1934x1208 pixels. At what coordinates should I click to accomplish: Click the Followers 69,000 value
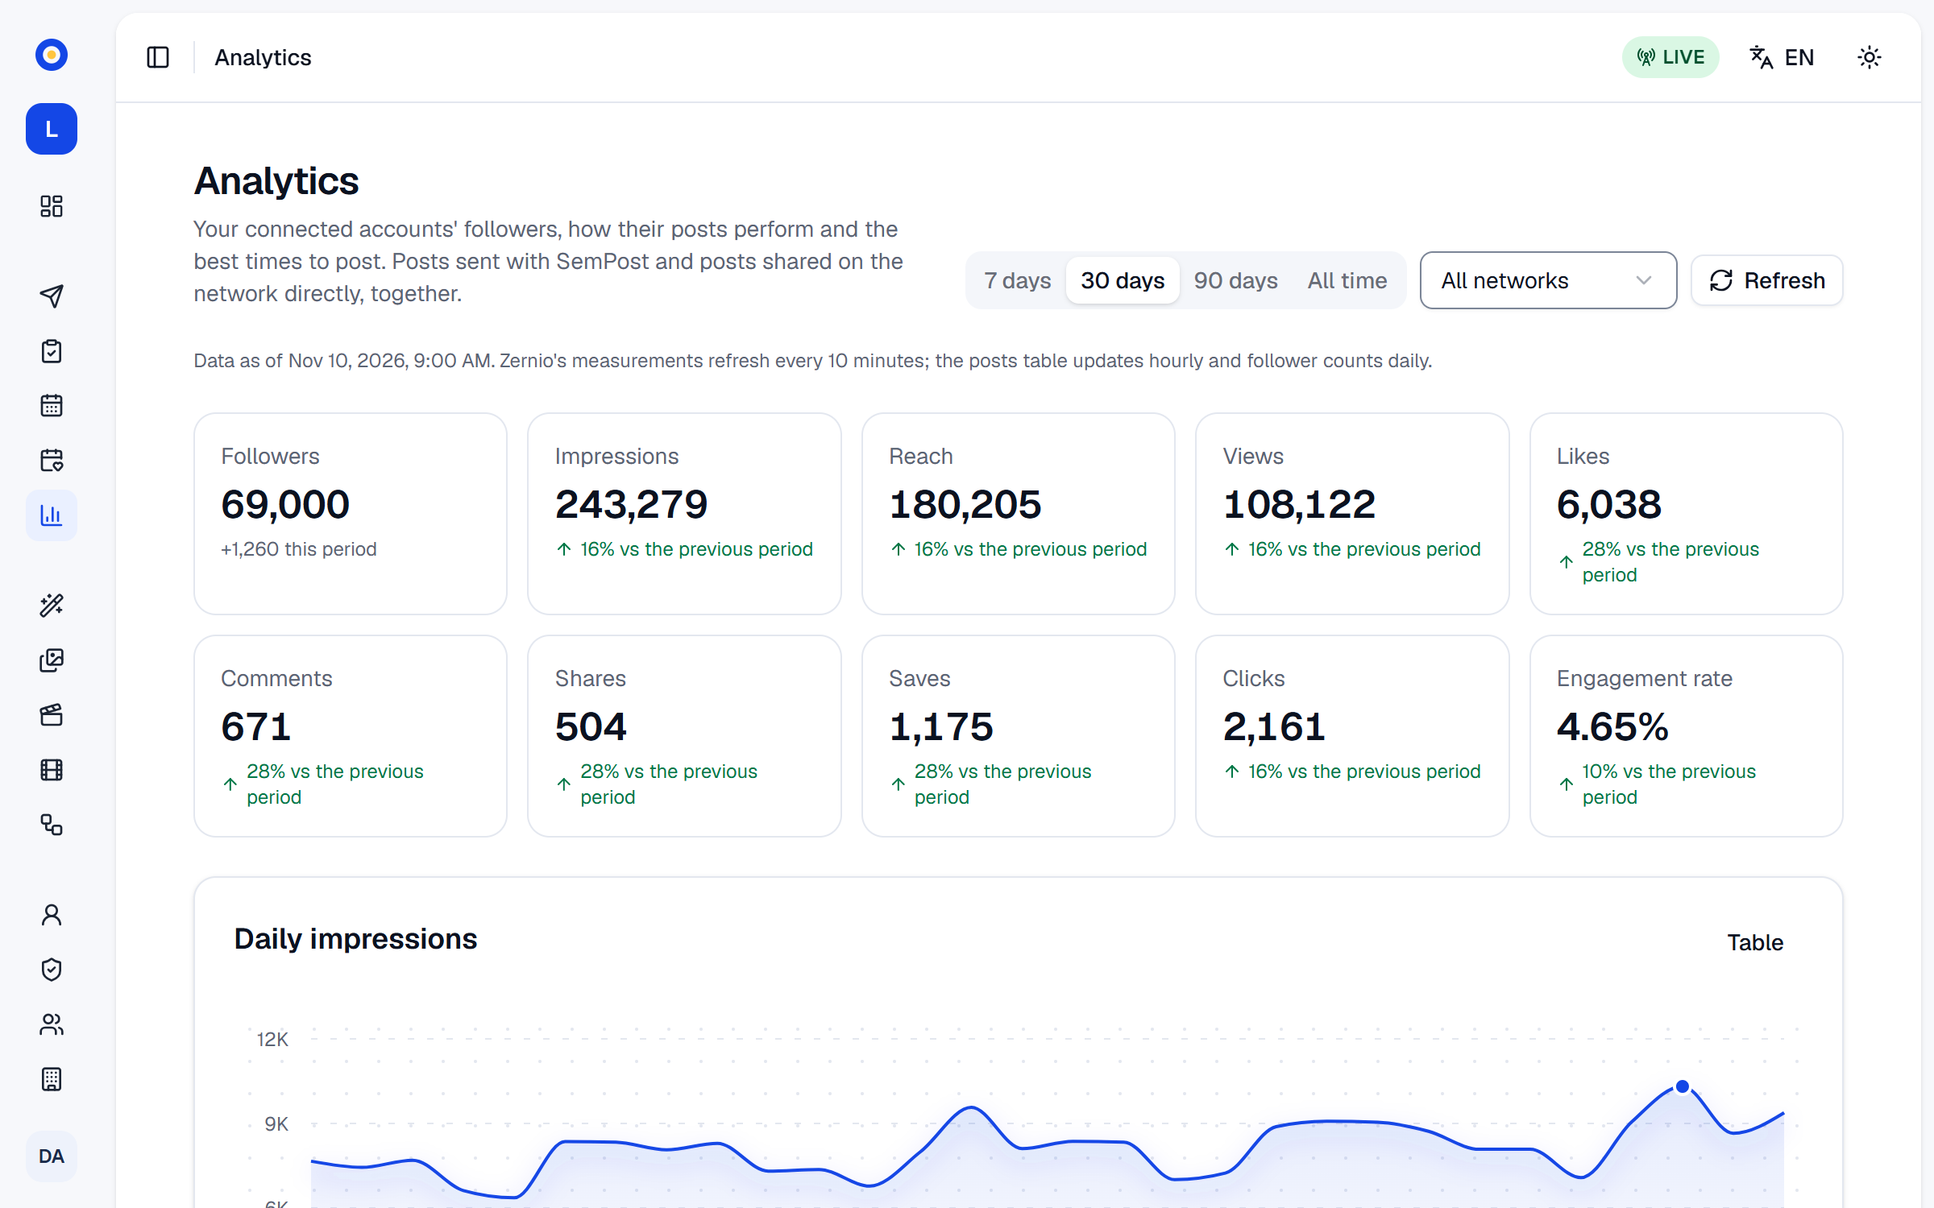tap(285, 504)
